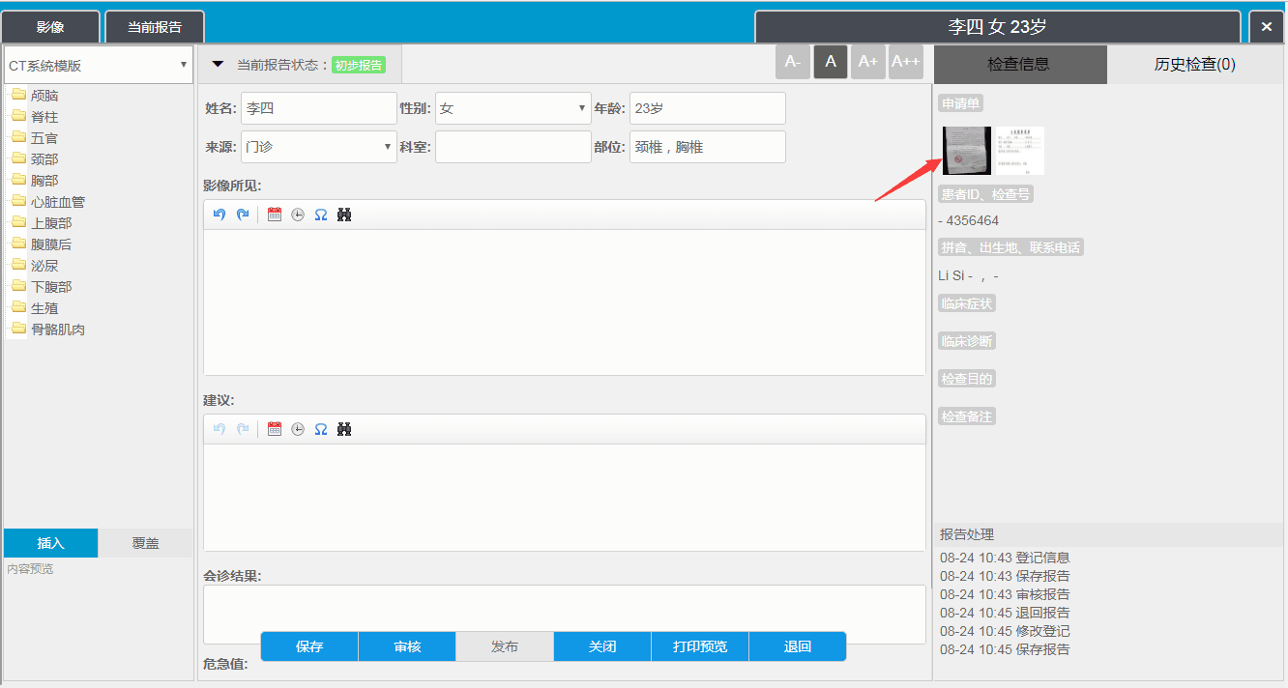Select 插入 template mode

(x=50, y=543)
